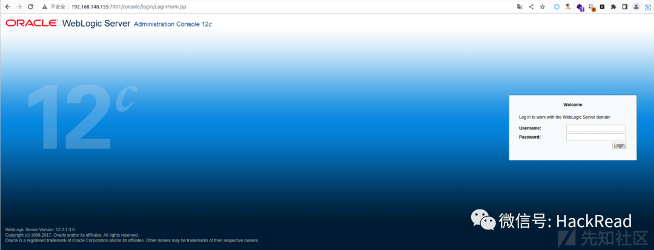Click the WebLogic Server heading text
Viewport: 654px width, 250px height.
tap(96, 24)
